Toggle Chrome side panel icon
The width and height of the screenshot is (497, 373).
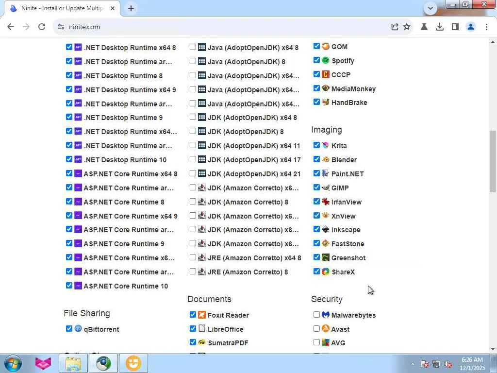[455, 27]
